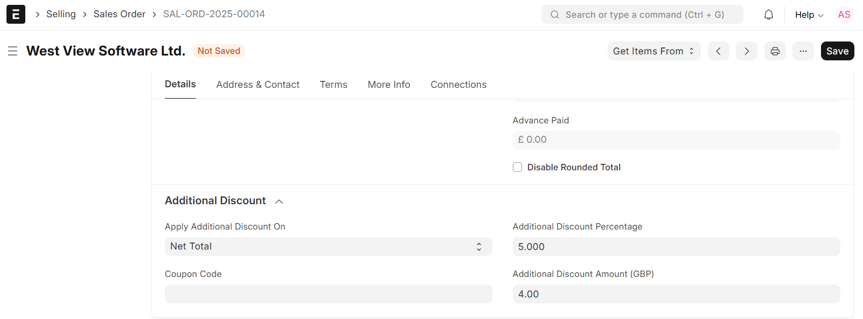Screen dimensions: 863x319
Task: Open the AS user avatar menu
Action: 844,15
